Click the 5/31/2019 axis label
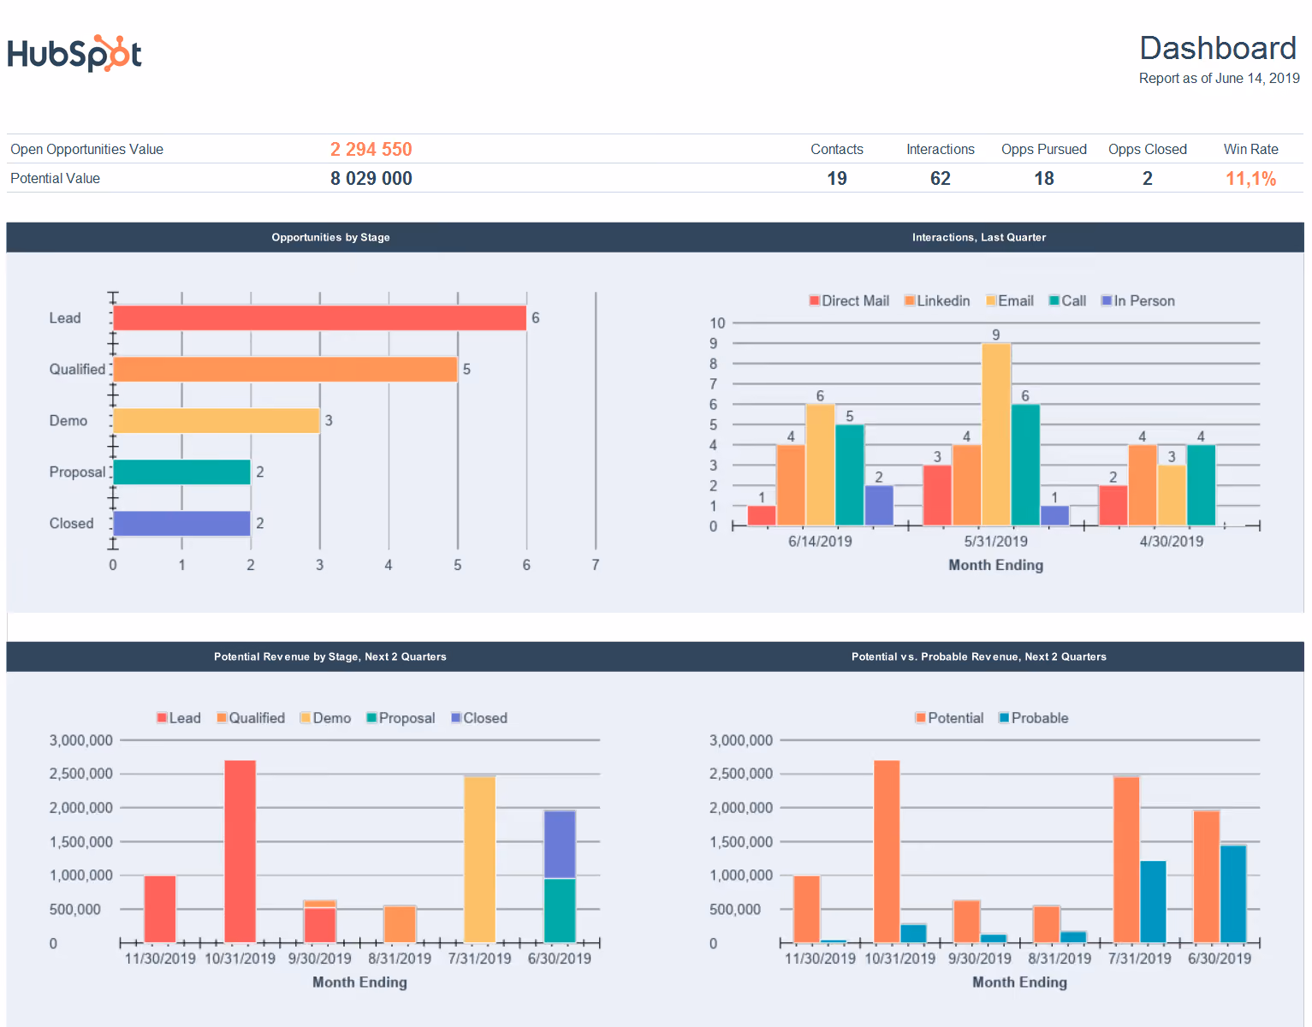This screenshot has height=1027, width=1312. pos(996,541)
